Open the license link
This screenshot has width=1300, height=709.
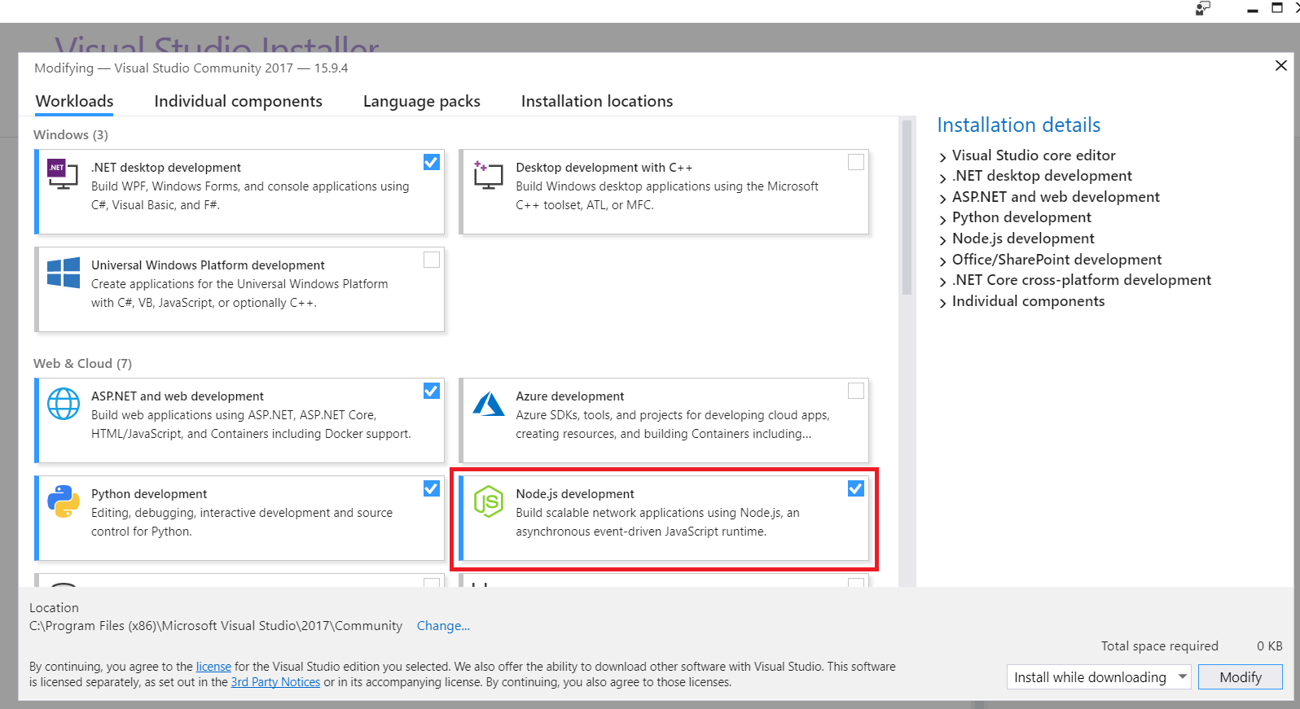pyautogui.click(x=213, y=667)
